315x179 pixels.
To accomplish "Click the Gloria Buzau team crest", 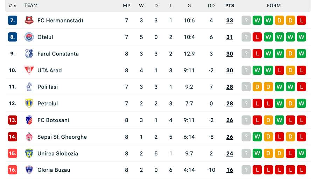I will [x=29, y=170].
